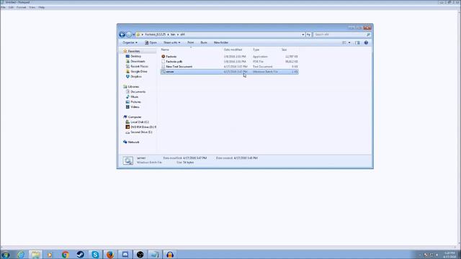Image resolution: width=461 pixels, height=259 pixels.
Task: Select the server batch file row
Action: coord(229,72)
